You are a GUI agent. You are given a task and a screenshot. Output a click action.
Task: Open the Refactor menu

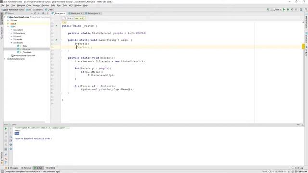click(45, 5)
